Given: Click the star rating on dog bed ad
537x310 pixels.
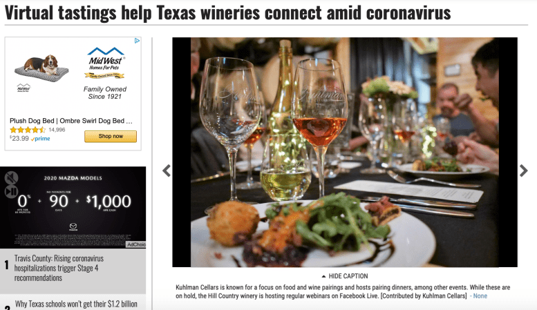Looking at the screenshot, I should click(x=28, y=130).
